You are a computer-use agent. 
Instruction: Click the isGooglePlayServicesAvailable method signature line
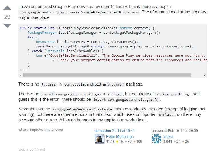pyautogui.click(x=87, y=28)
